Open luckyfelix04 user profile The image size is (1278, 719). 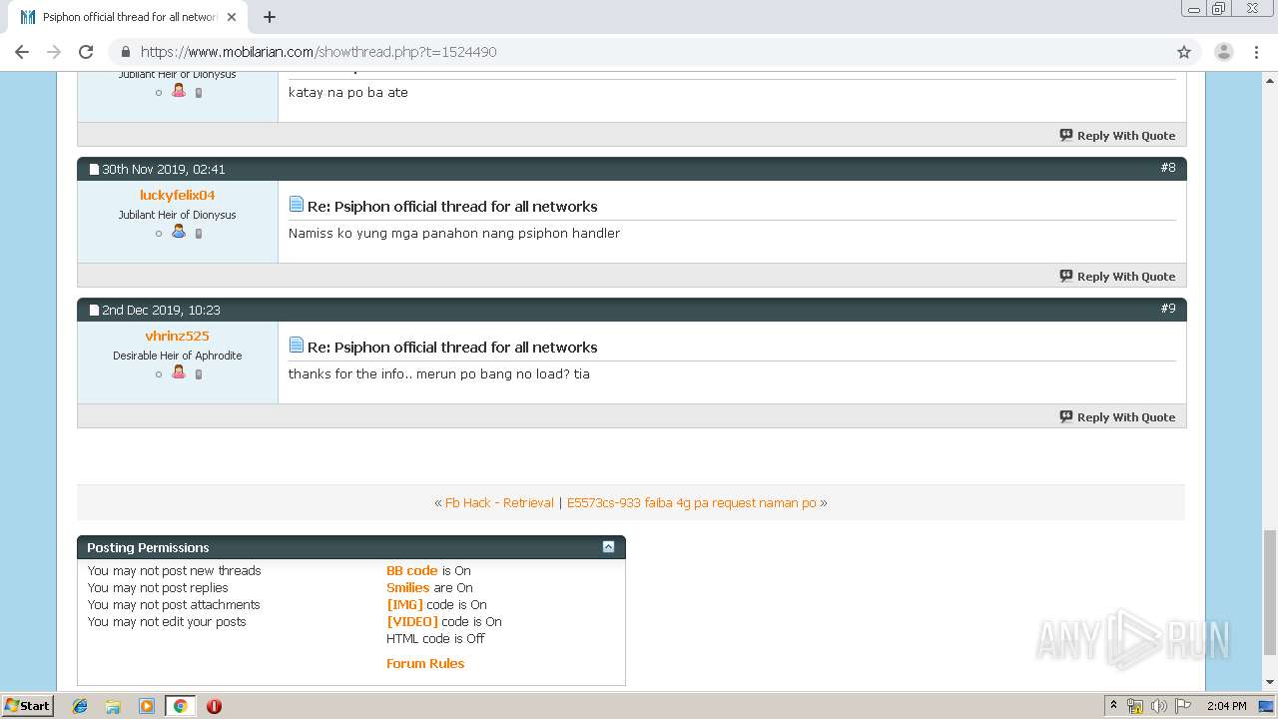coord(177,195)
